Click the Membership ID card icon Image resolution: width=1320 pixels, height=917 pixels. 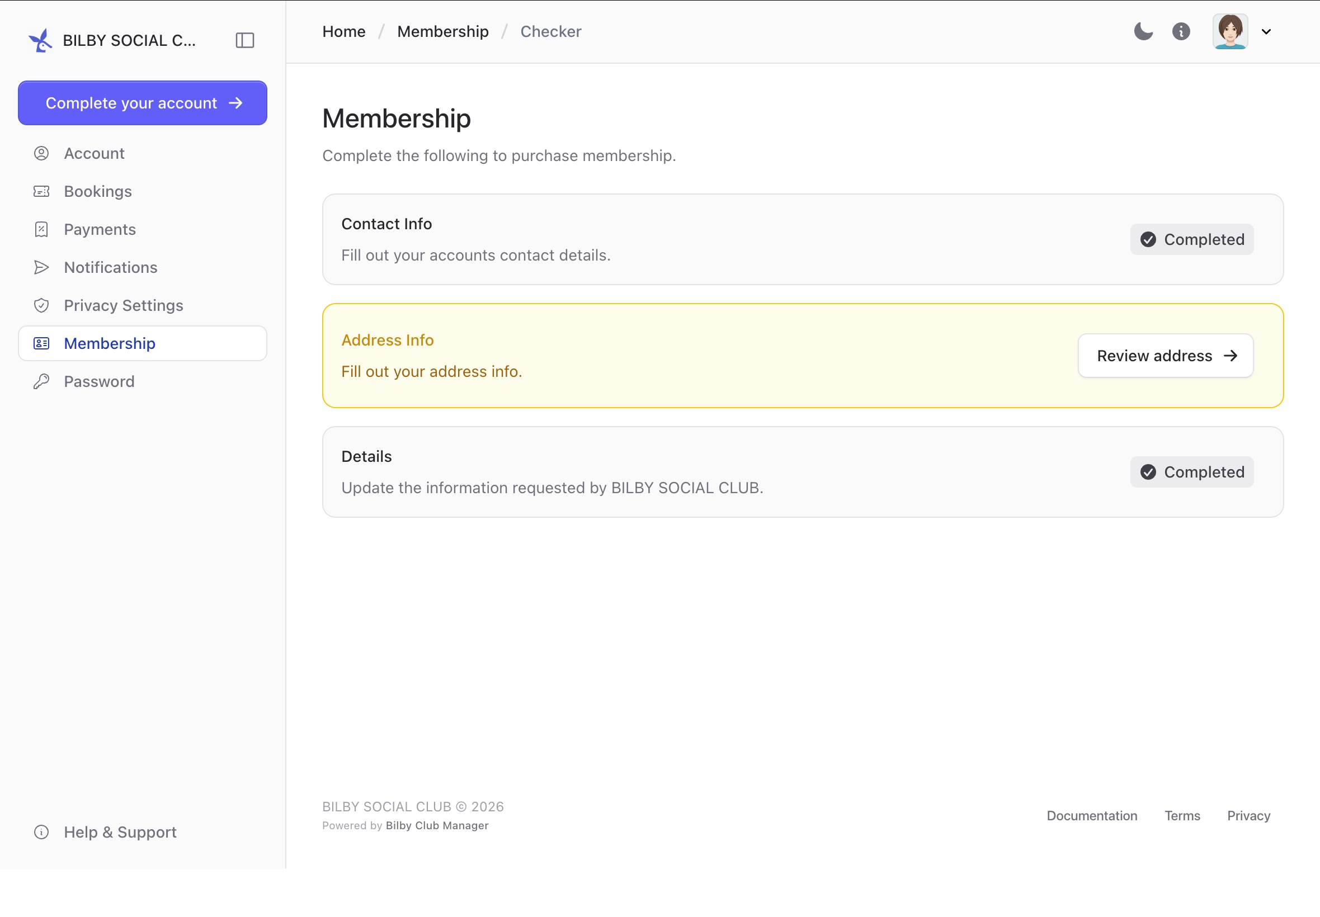pyautogui.click(x=41, y=343)
